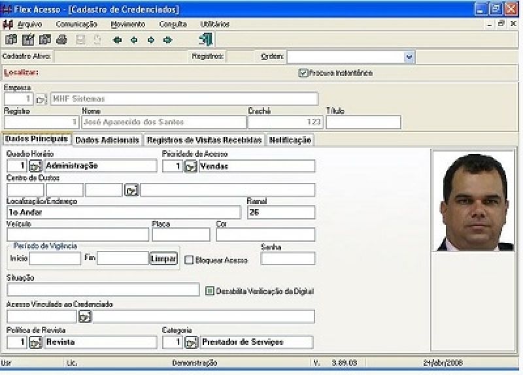Enable Bloquear Acesso checkbox

[x=189, y=260]
